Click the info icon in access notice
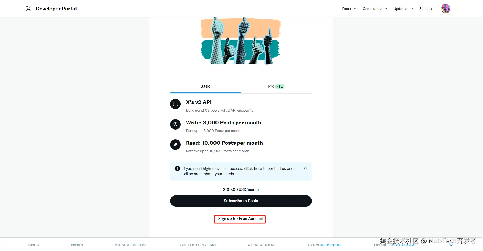The image size is (483, 251). [177, 169]
